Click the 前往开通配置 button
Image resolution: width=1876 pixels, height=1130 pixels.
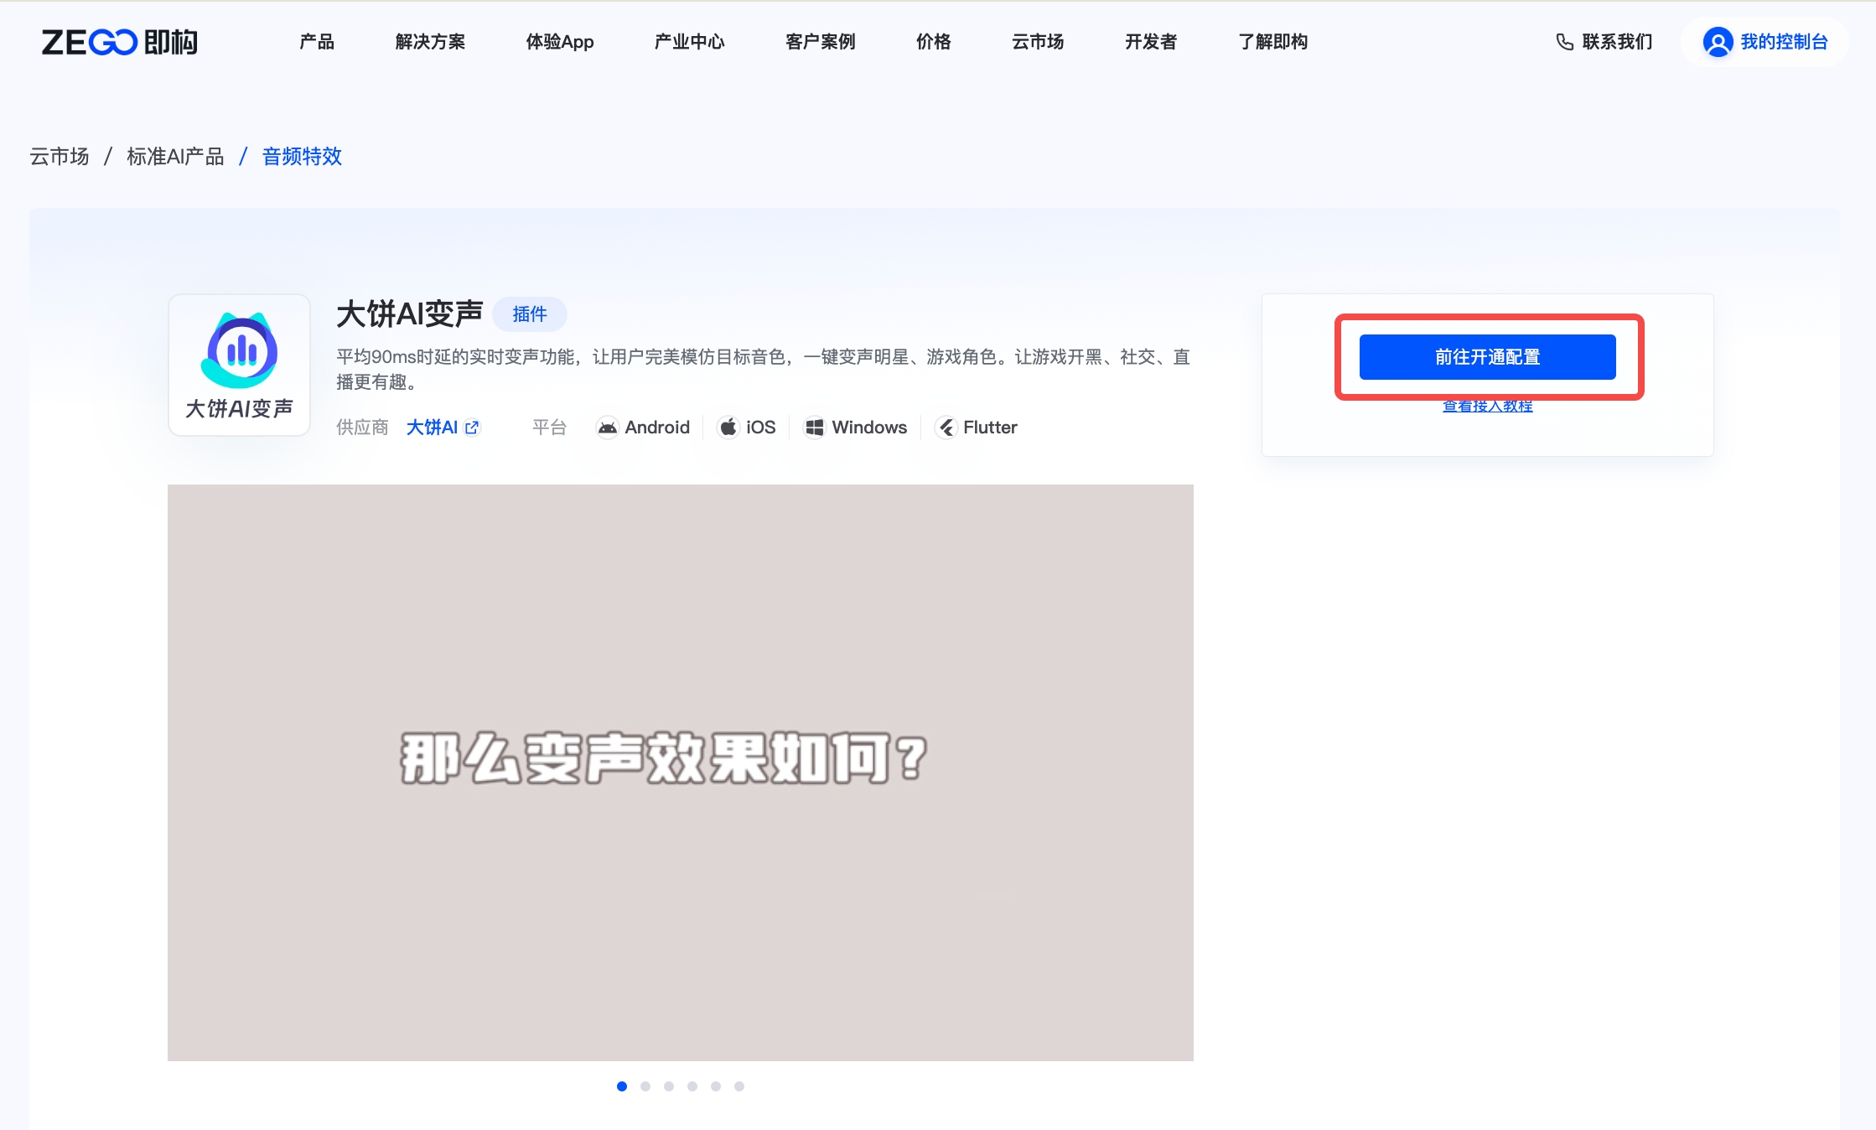pyautogui.click(x=1487, y=357)
